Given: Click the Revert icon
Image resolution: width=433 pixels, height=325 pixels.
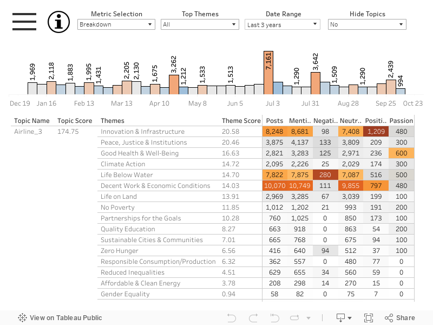Looking at the screenshot, I should coord(274,318).
